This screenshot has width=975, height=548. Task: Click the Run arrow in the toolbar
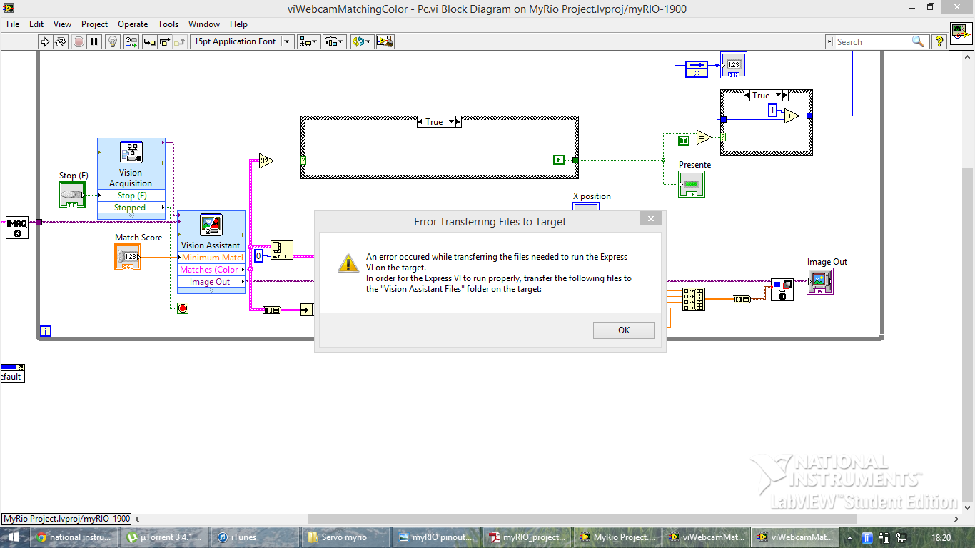pos(45,41)
